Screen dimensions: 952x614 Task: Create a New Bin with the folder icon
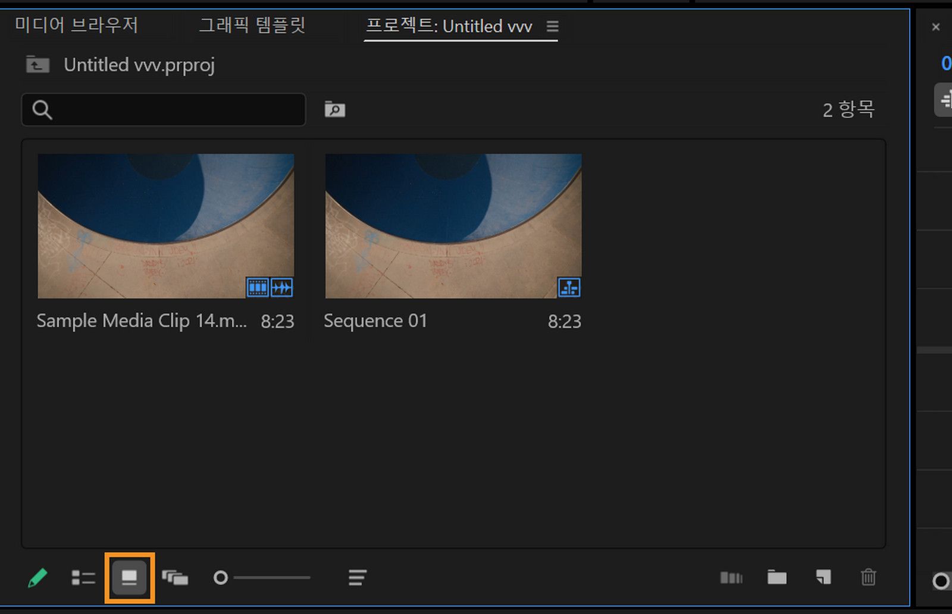click(x=776, y=577)
